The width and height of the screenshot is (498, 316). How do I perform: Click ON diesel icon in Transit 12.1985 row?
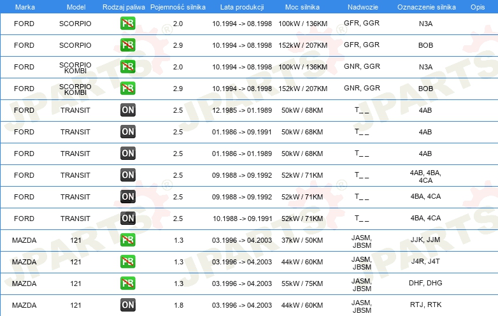click(127, 110)
